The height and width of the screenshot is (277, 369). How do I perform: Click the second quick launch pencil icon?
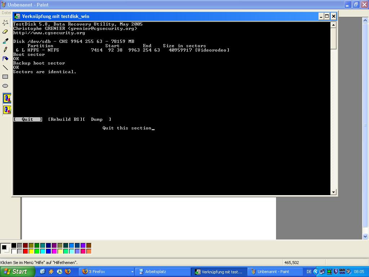(51, 271)
